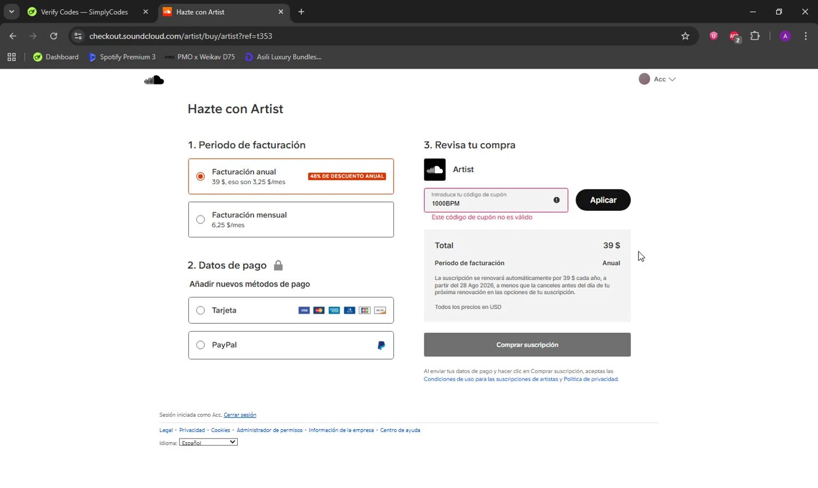Go forward with the forward arrow
The height and width of the screenshot is (488, 818).
[33, 36]
